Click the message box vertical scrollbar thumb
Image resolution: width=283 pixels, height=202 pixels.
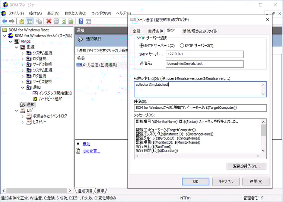point(263,130)
